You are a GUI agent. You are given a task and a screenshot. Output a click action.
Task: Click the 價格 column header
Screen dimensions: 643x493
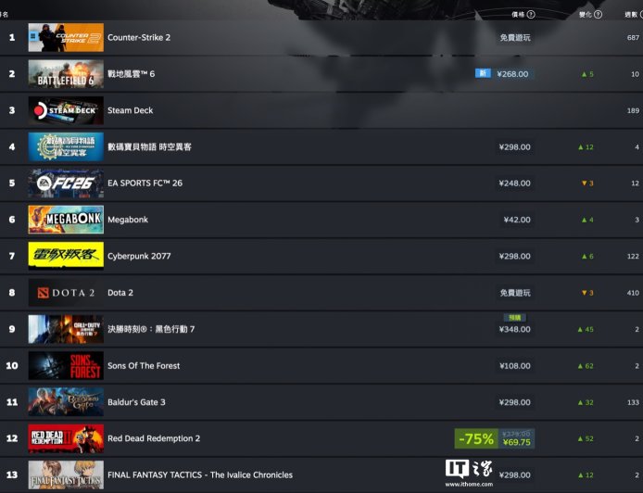point(518,14)
